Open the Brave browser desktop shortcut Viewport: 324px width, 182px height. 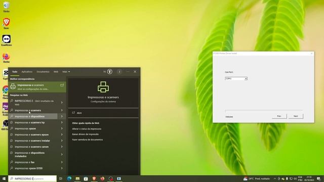(6, 23)
